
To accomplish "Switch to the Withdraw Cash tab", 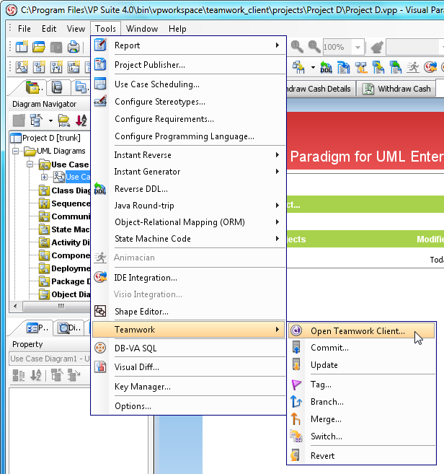I will [396, 89].
